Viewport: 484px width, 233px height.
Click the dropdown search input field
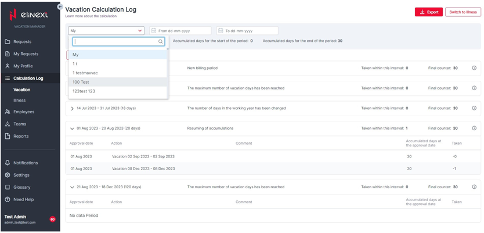coord(116,42)
